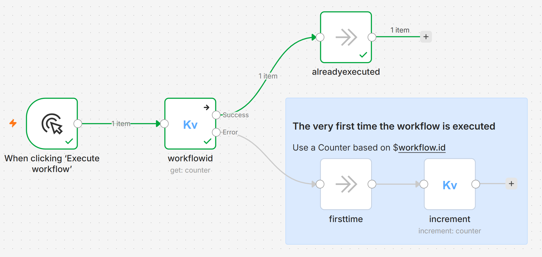Click the 'When clicking Execute workflow' label
This screenshot has width=542, height=257.
point(52,164)
